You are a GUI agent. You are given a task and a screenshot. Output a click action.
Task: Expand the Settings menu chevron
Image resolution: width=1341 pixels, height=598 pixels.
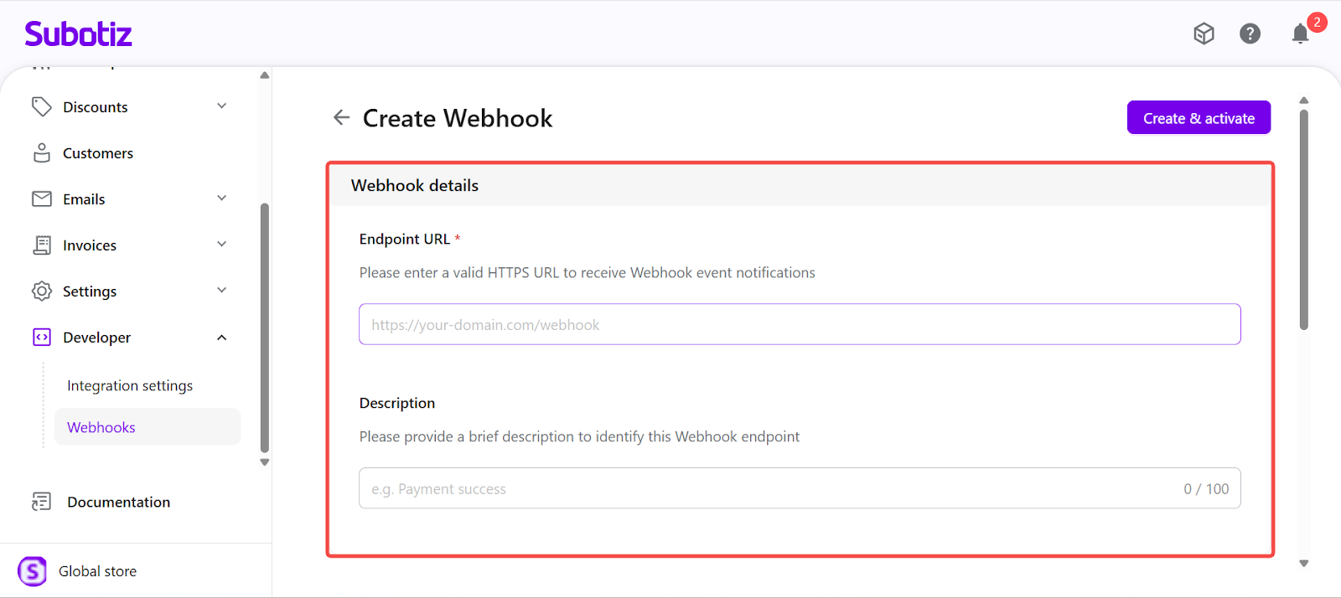click(x=222, y=291)
